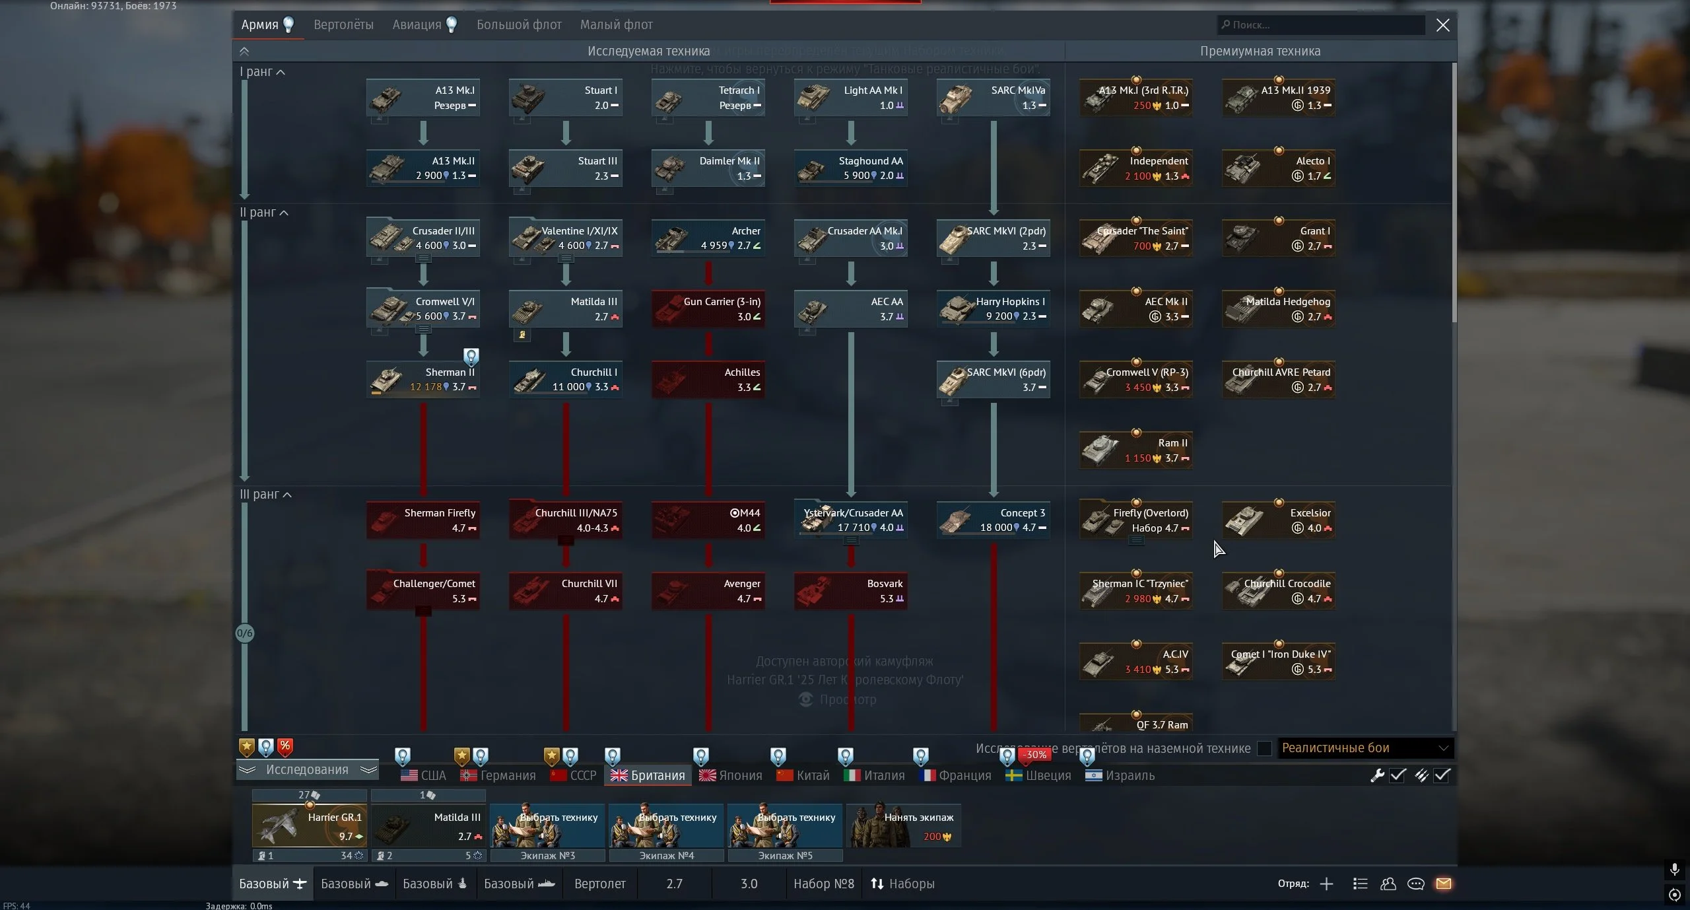
Task: Click the microphone voice chat icon
Action: [1674, 869]
